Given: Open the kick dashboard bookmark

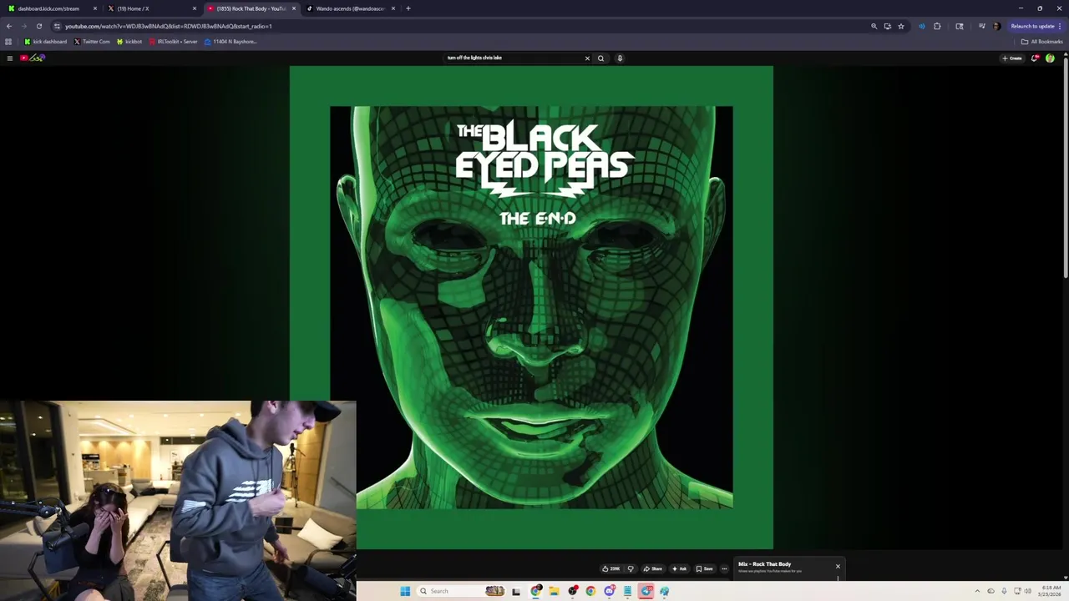Looking at the screenshot, I should [46, 42].
